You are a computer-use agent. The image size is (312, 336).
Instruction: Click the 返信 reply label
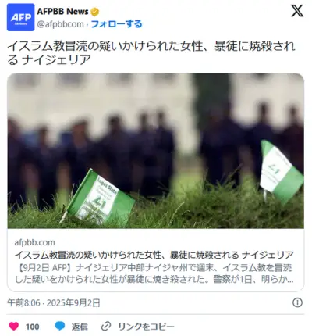pos(80,327)
